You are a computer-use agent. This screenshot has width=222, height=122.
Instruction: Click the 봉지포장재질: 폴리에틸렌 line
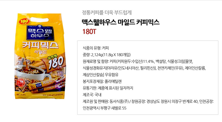pyautogui.click(x=102, y=81)
